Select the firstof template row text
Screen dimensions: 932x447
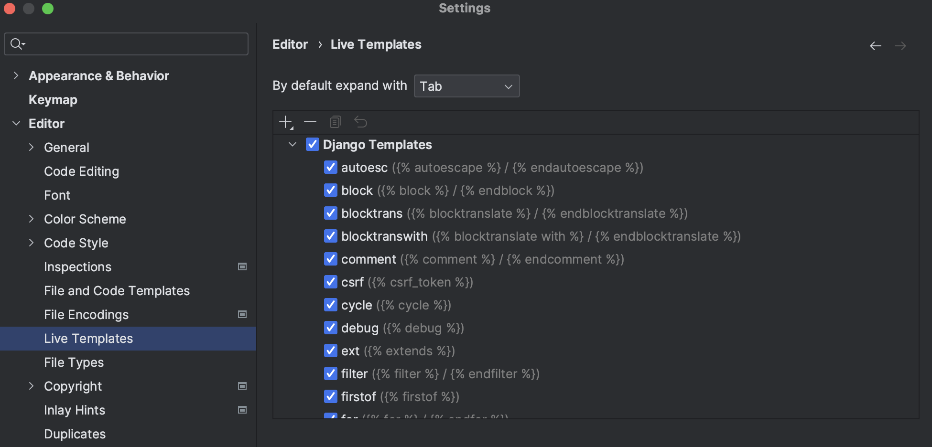tap(400, 397)
